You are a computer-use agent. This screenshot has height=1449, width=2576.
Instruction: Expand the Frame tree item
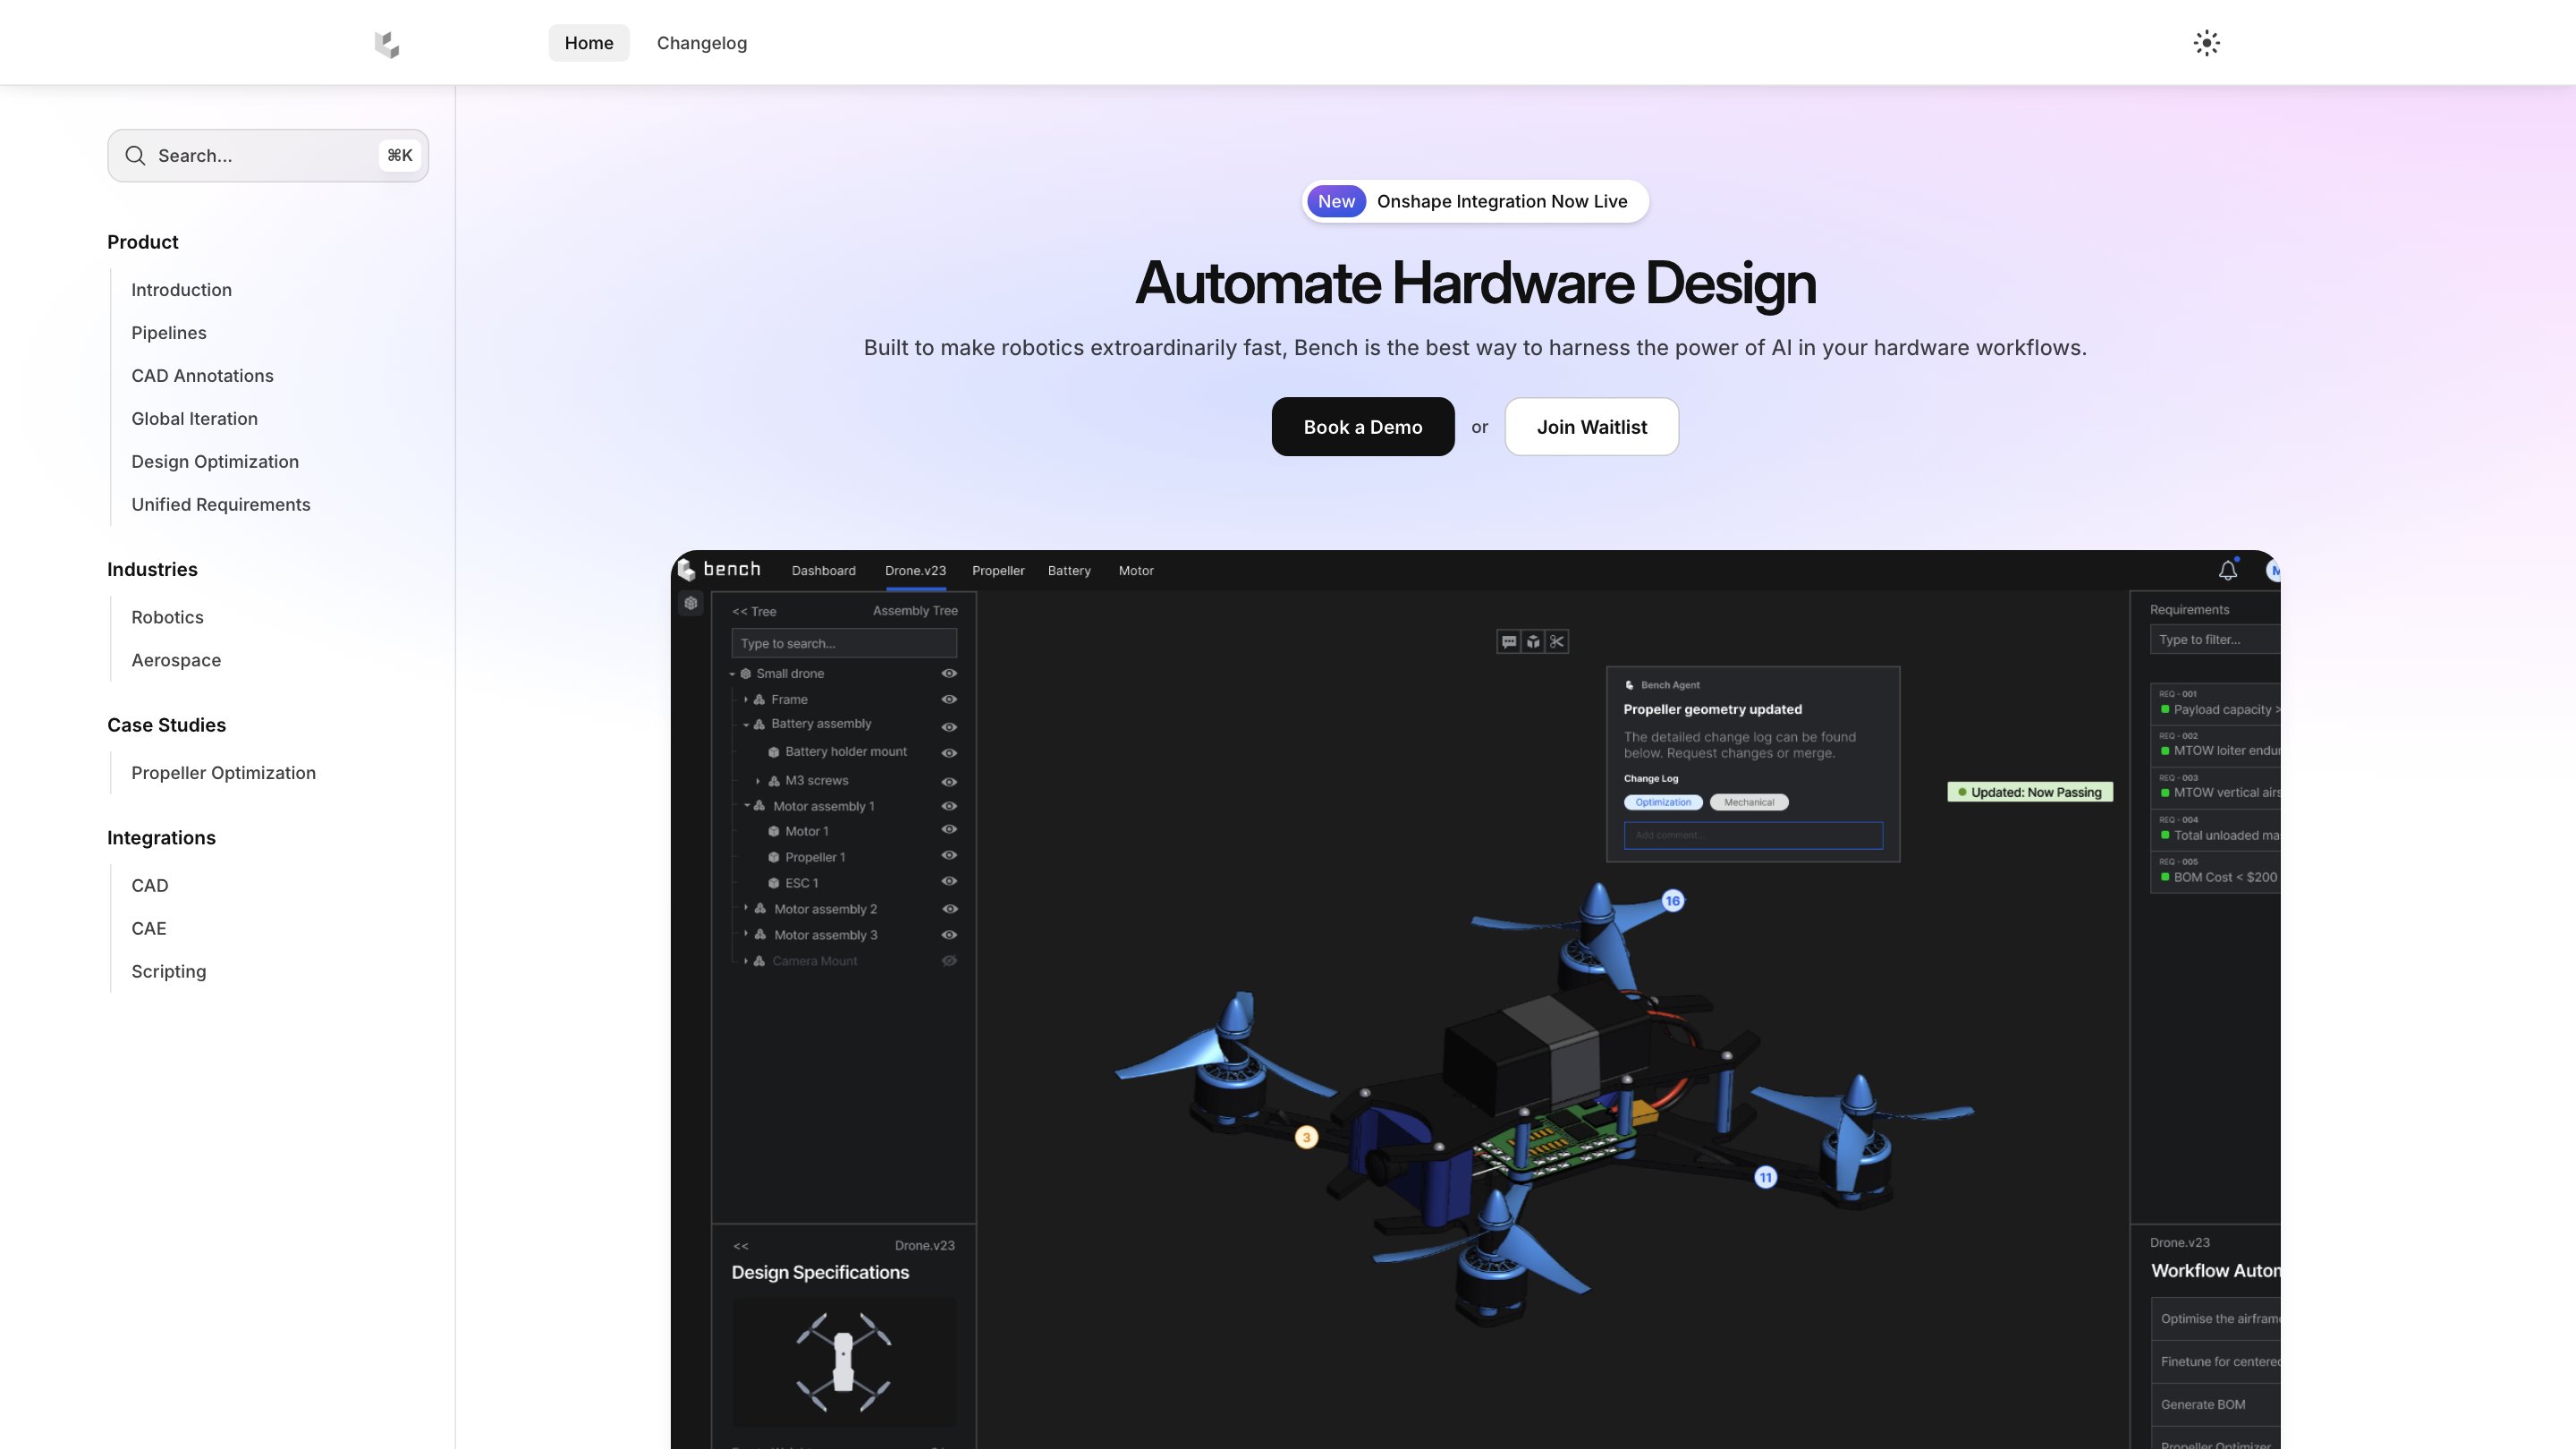[x=745, y=699]
